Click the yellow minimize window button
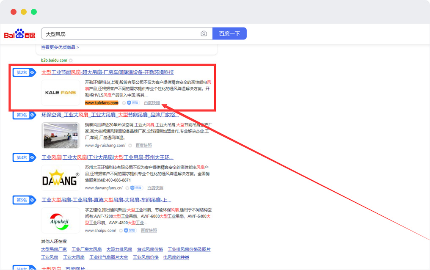430x270 pixels. coord(24,12)
